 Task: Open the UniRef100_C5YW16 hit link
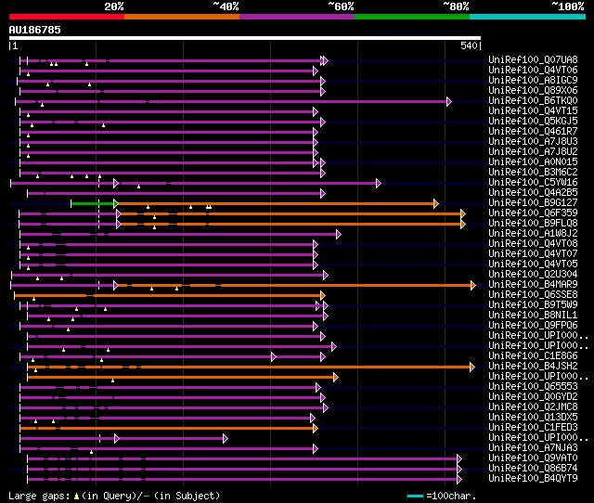(x=533, y=182)
